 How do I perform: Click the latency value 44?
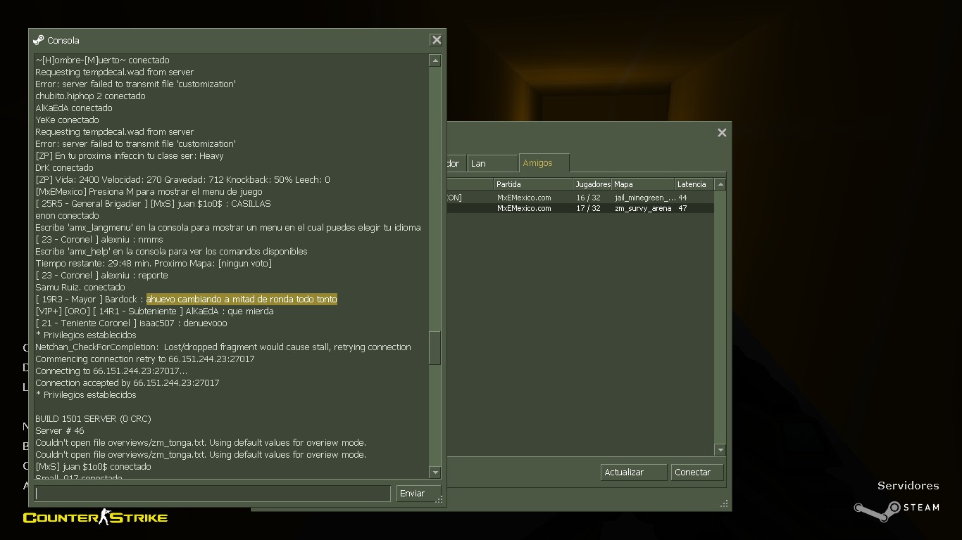pyautogui.click(x=682, y=198)
